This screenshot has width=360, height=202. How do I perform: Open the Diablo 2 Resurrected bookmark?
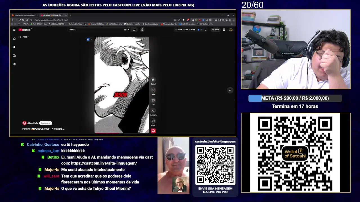(187, 24)
